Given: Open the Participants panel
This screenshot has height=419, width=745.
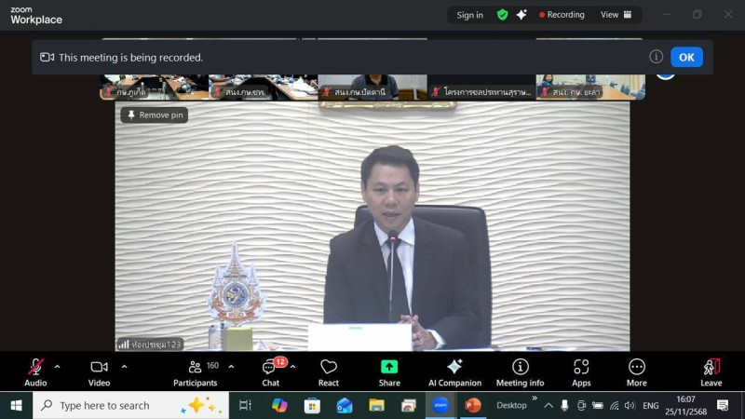Looking at the screenshot, I should click(x=196, y=371).
